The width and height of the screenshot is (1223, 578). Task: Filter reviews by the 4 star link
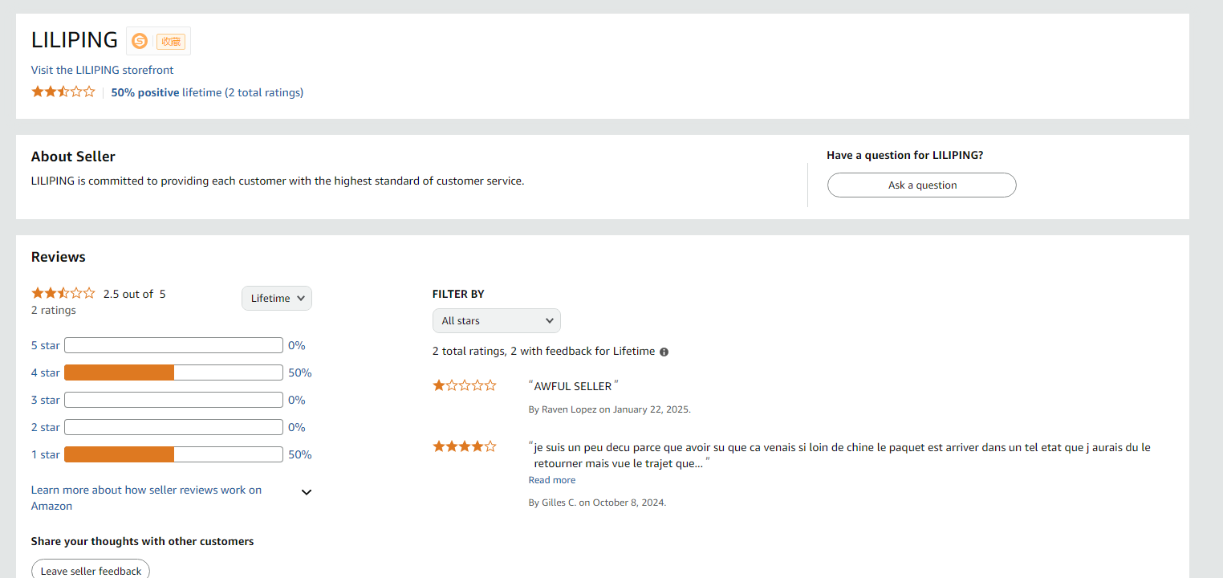(x=45, y=373)
